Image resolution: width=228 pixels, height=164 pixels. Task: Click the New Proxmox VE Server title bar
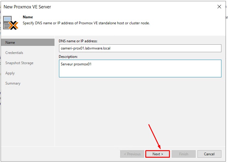(x=90, y=7)
